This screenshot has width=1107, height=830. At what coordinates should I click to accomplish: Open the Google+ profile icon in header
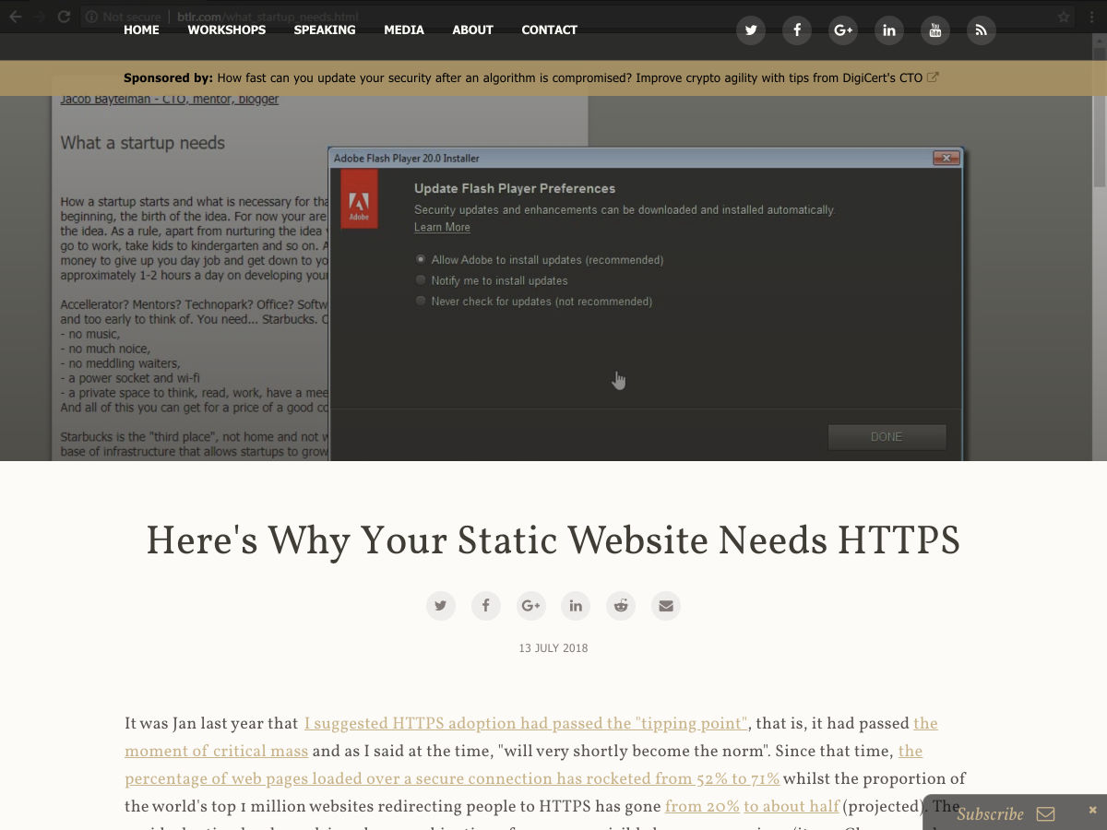pos(843,30)
